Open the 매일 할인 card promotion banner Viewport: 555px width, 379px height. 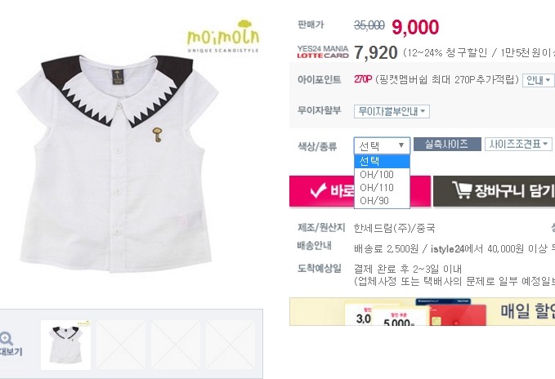423,311
